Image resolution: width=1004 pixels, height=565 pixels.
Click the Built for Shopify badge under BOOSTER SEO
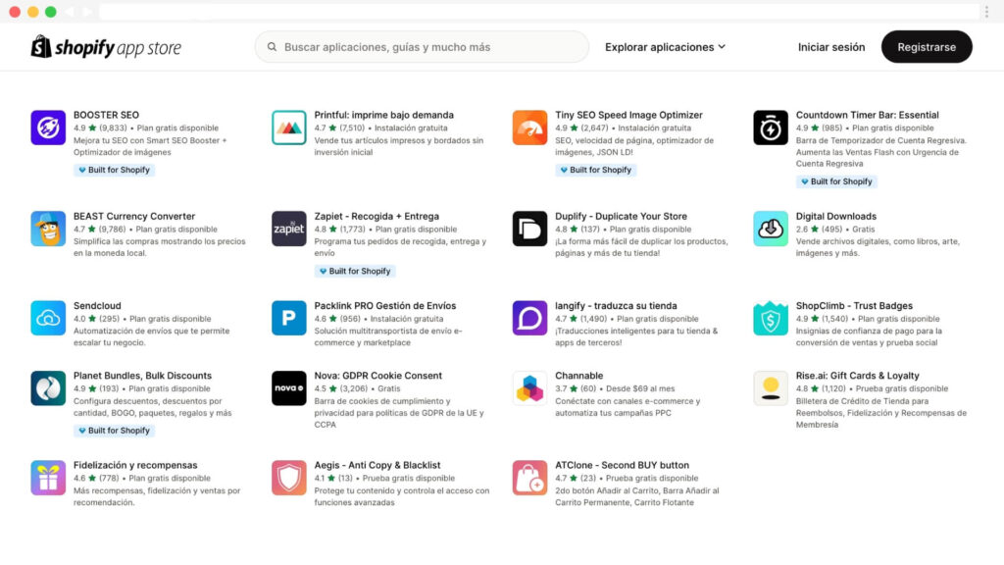point(115,169)
